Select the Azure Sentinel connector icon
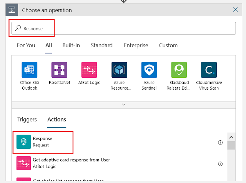The width and height of the screenshot is (246, 183). coord(149,70)
